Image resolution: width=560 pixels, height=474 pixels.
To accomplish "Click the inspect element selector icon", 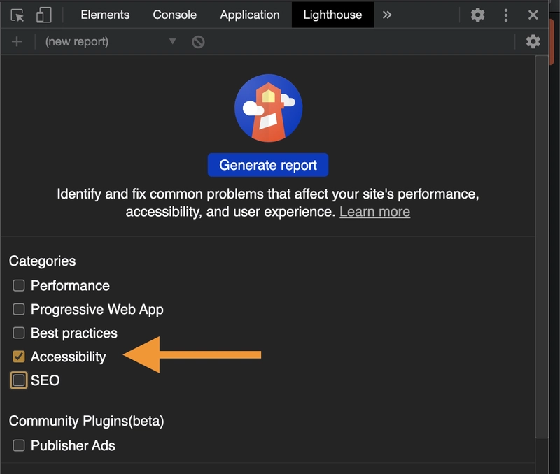I will pos(17,15).
